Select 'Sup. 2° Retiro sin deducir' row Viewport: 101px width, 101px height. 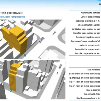coord(84,86)
